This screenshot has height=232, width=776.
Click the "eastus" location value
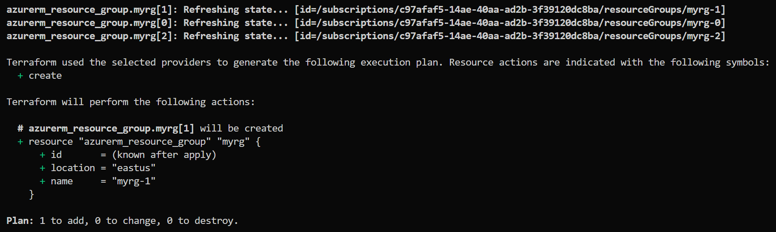point(134,168)
